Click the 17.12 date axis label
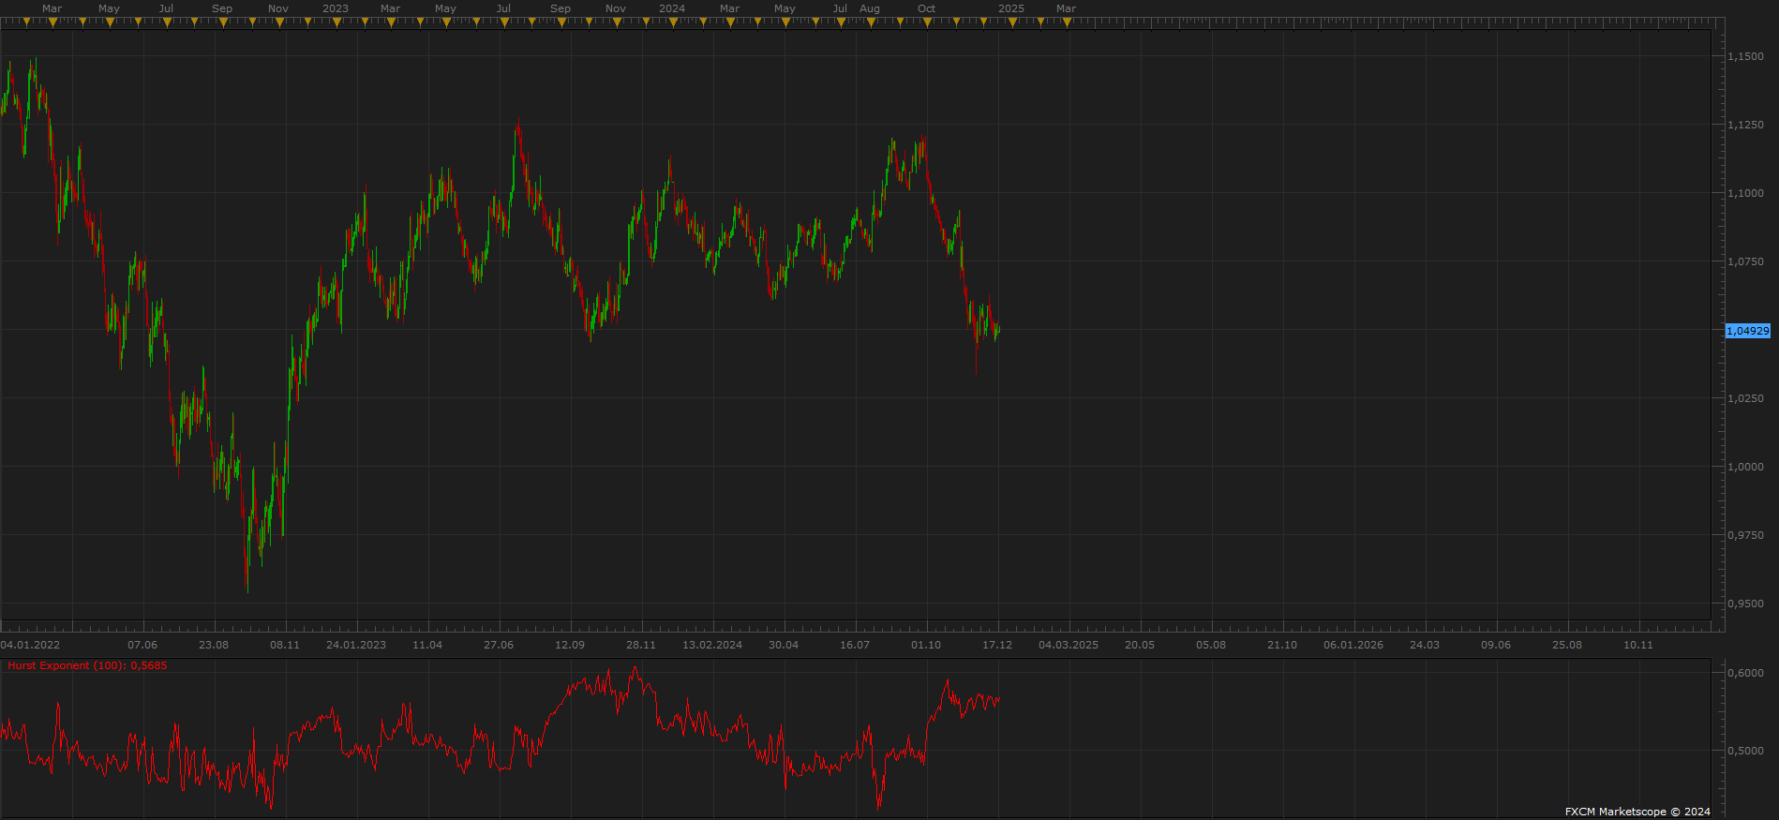Screen dimensions: 1779x820 tap(997, 645)
